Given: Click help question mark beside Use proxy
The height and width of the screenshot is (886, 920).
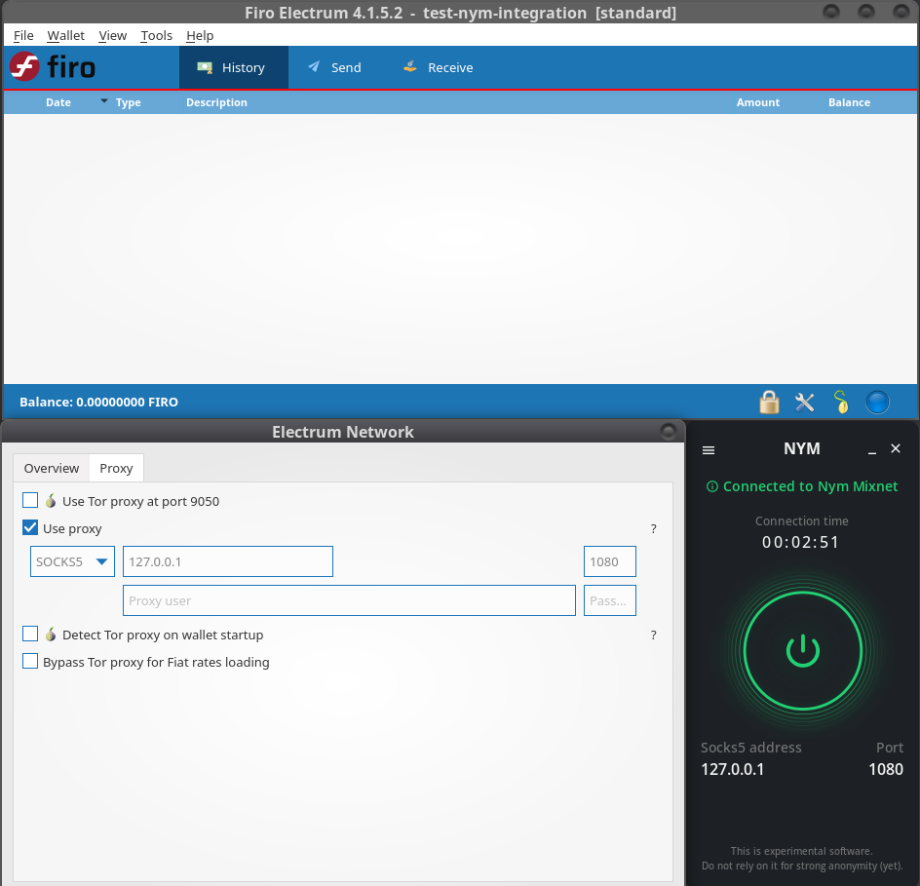Looking at the screenshot, I should pyautogui.click(x=654, y=528).
